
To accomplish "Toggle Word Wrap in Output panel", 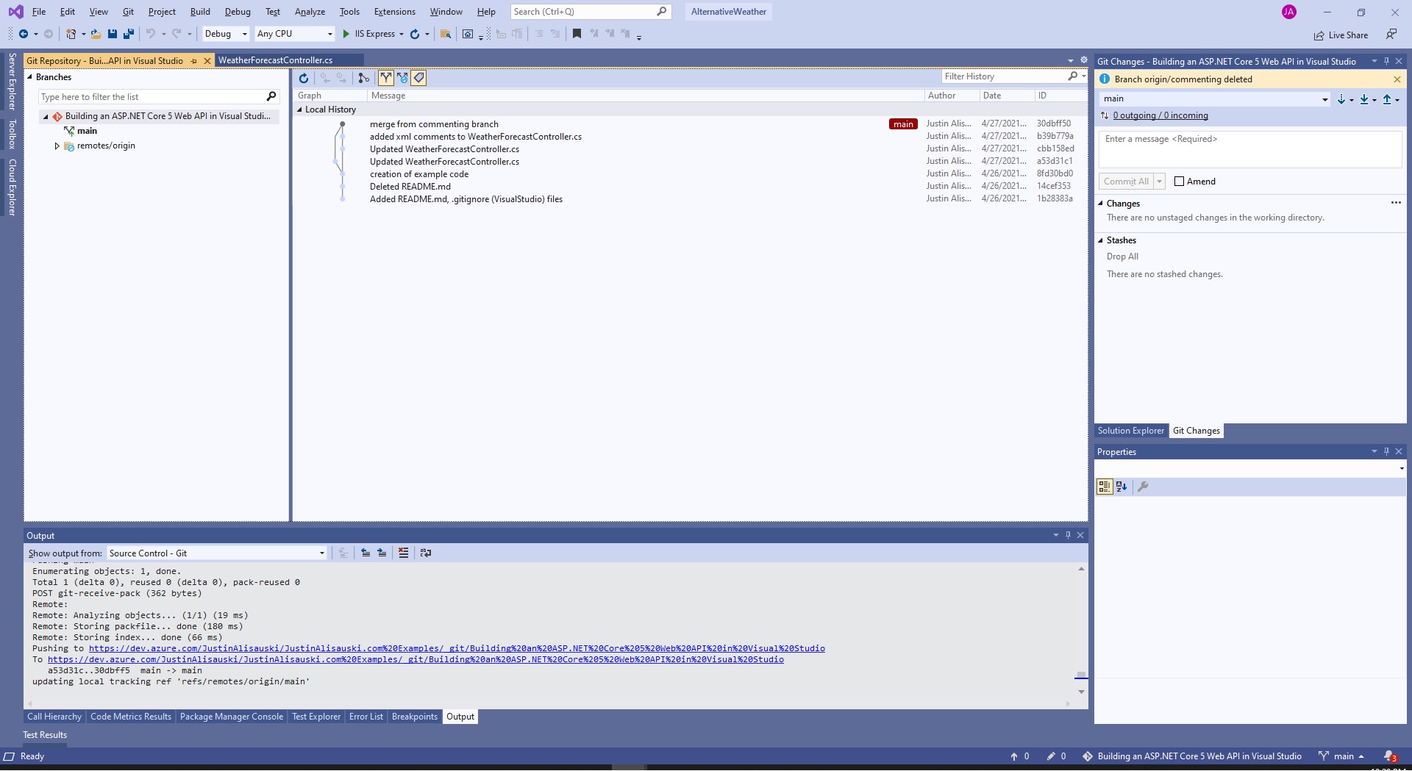I will click(426, 553).
